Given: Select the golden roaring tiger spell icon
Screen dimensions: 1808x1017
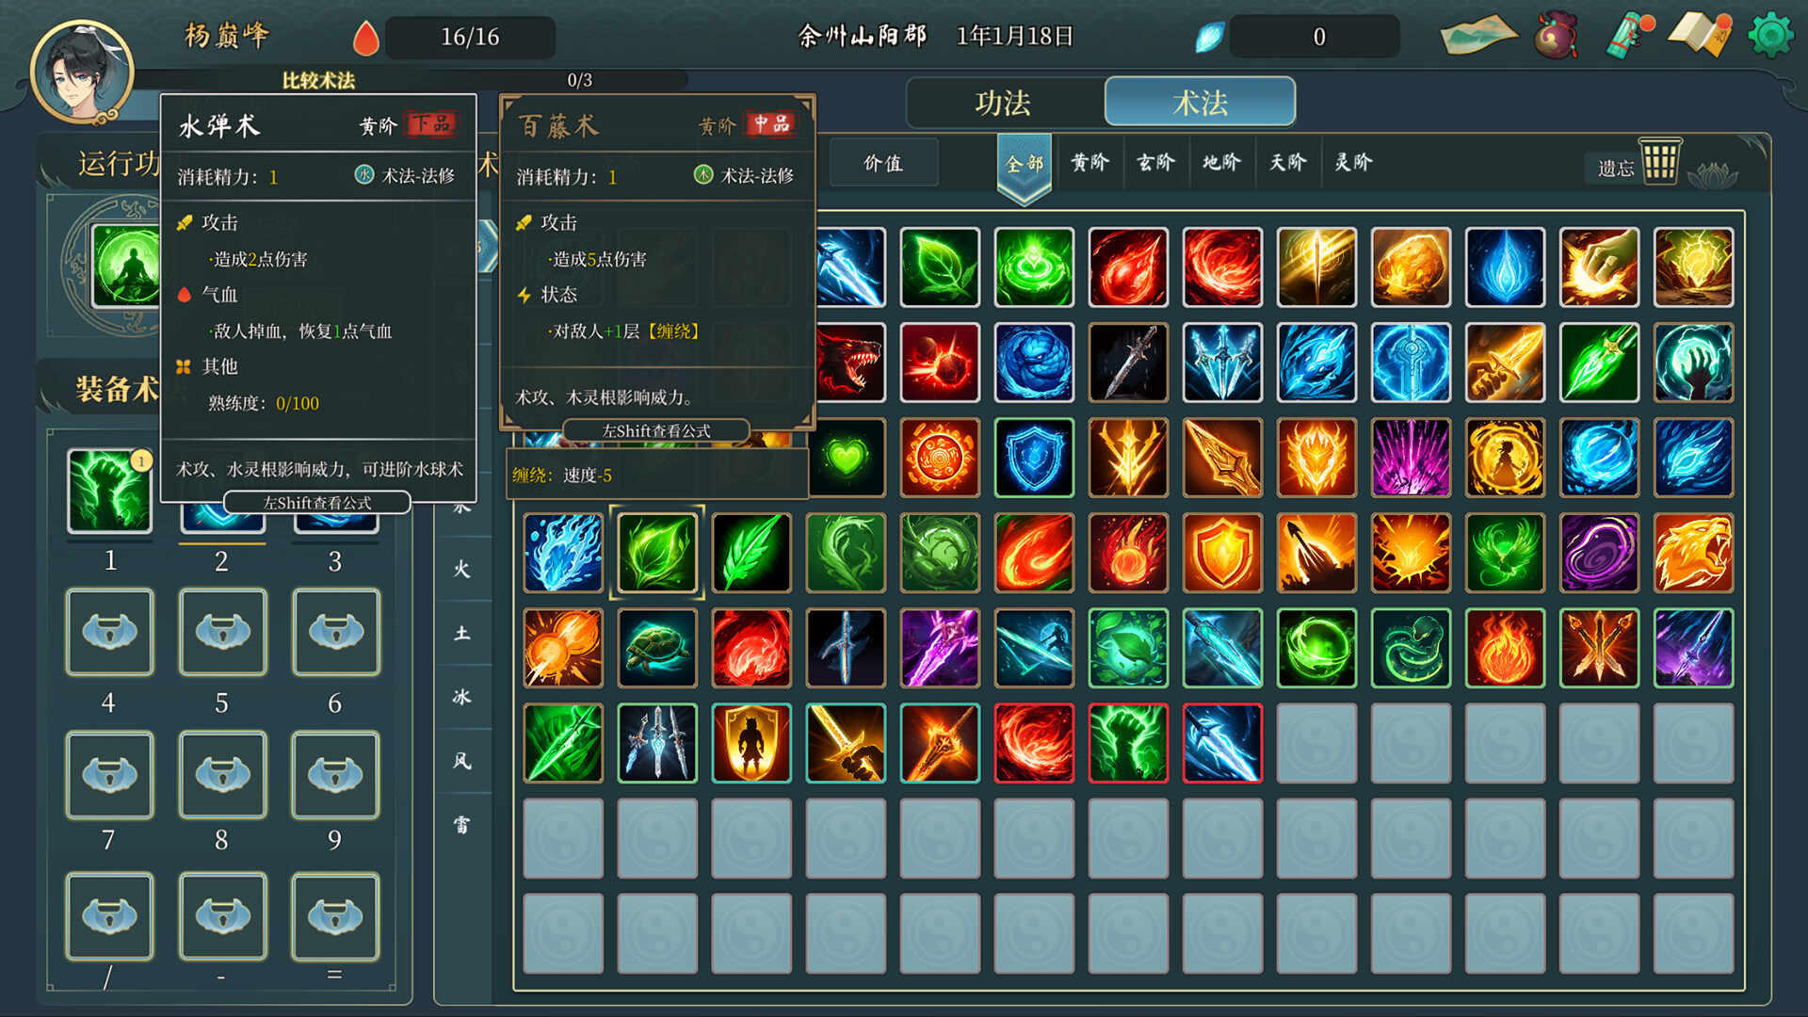Looking at the screenshot, I should click(x=1693, y=553).
